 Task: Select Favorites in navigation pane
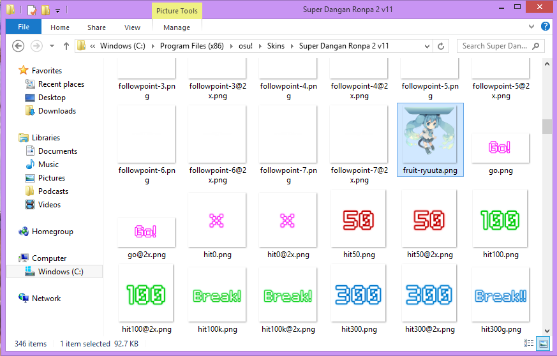pyautogui.click(x=47, y=71)
